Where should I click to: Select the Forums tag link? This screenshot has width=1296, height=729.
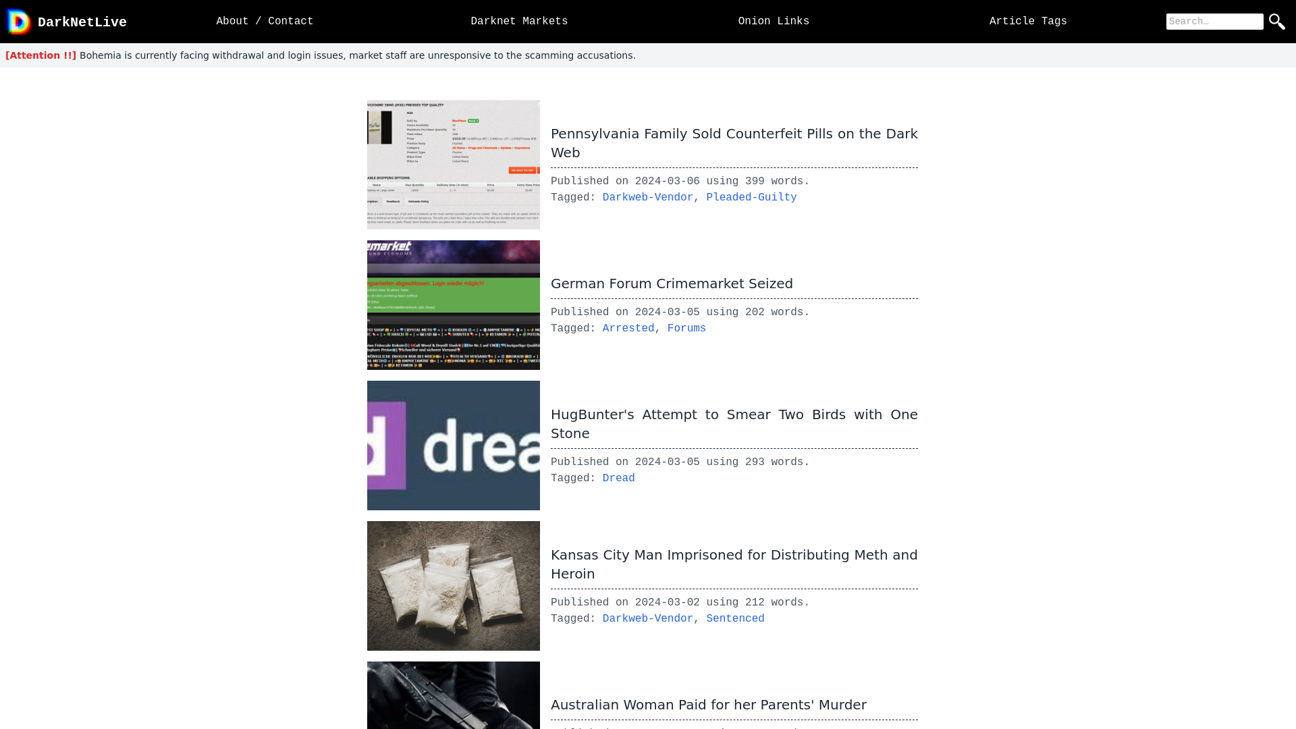(x=686, y=329)
